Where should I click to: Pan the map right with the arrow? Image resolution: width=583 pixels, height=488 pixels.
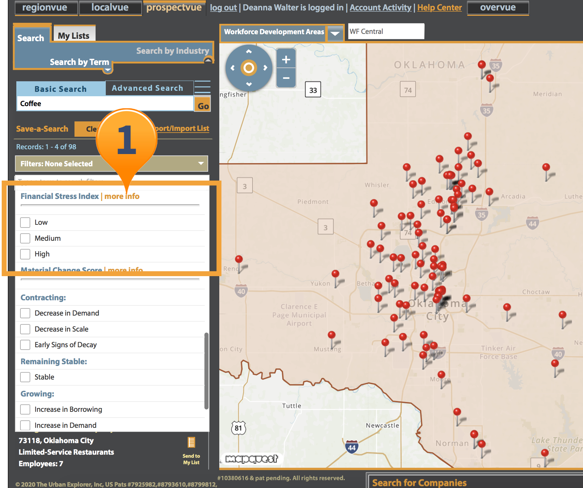pyautogui.click(x=265, y=68)
